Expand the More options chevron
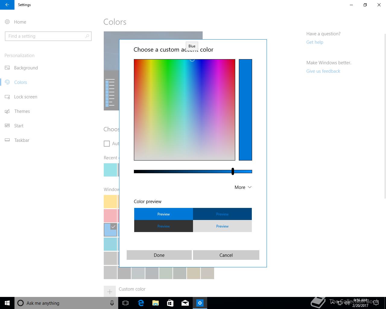386x309 pixels. (x=250, y=187)
